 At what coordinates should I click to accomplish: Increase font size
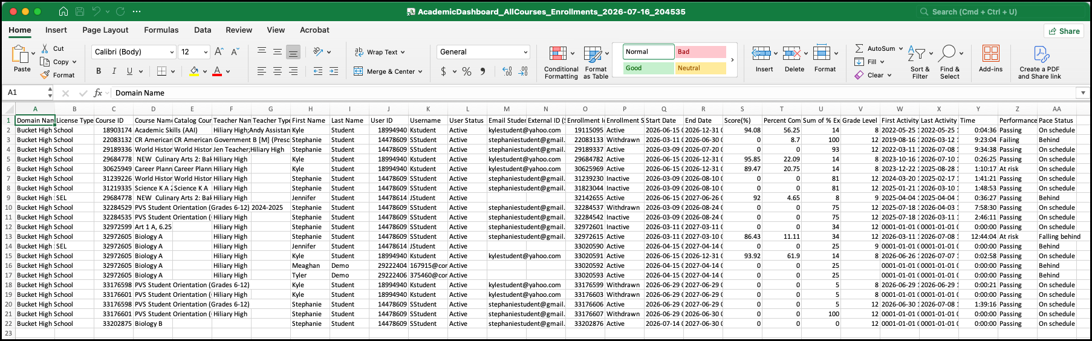(x=219, y=52)
